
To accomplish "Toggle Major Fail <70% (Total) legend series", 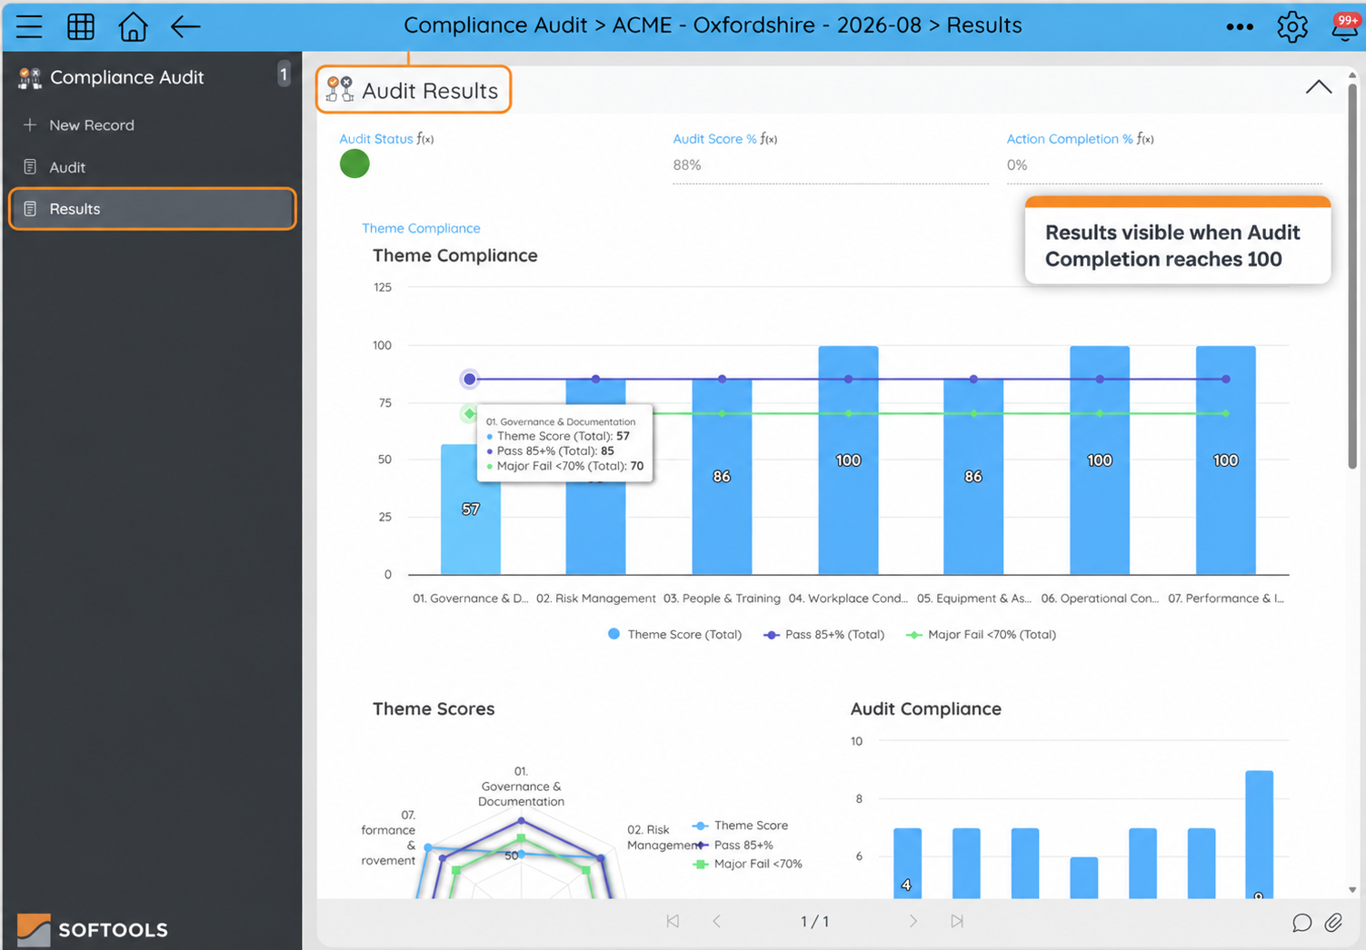I will [982, 635].
